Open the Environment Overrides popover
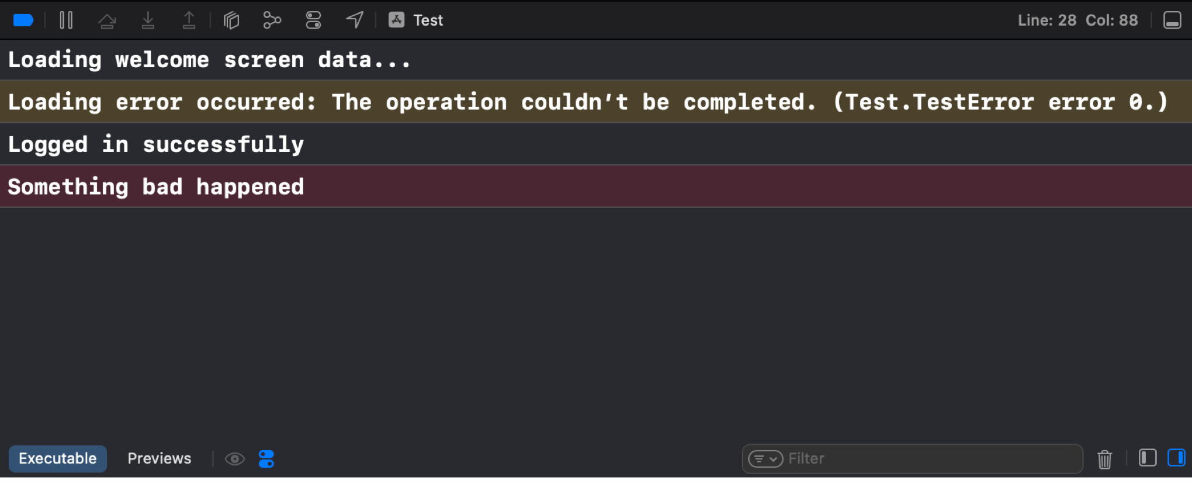Screen dimensions: 1192x484 pyautogui.click(x=313, y=19)
